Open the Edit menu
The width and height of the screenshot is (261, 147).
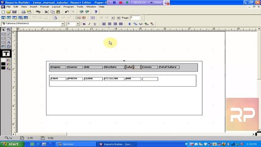click(x=15, y=7)
